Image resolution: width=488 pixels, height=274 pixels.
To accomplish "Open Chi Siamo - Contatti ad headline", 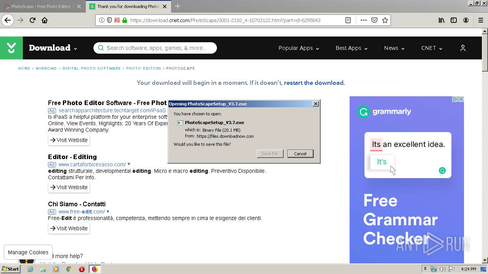I will [x=77, y=204].
